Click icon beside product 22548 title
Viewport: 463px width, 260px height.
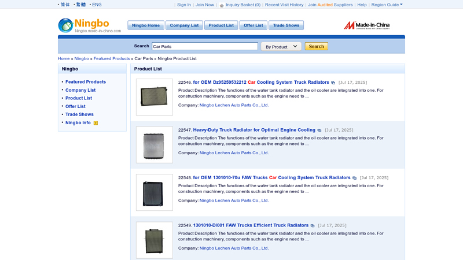point(354,178)
